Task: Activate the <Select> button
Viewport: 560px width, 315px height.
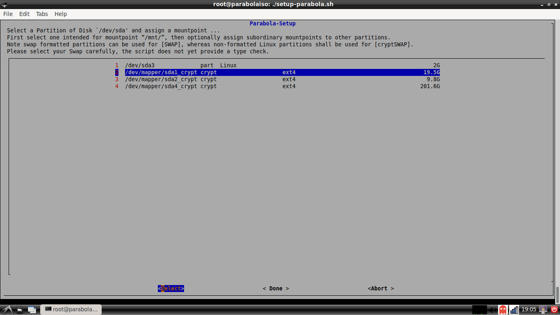Action: [x=171, y=288]
